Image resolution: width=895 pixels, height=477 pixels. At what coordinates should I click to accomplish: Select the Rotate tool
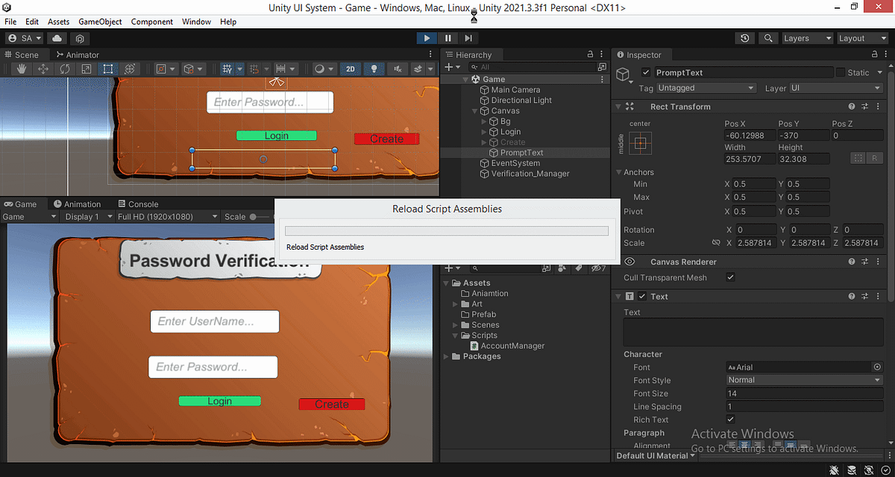pyautogui.click(x=66, y=69)
